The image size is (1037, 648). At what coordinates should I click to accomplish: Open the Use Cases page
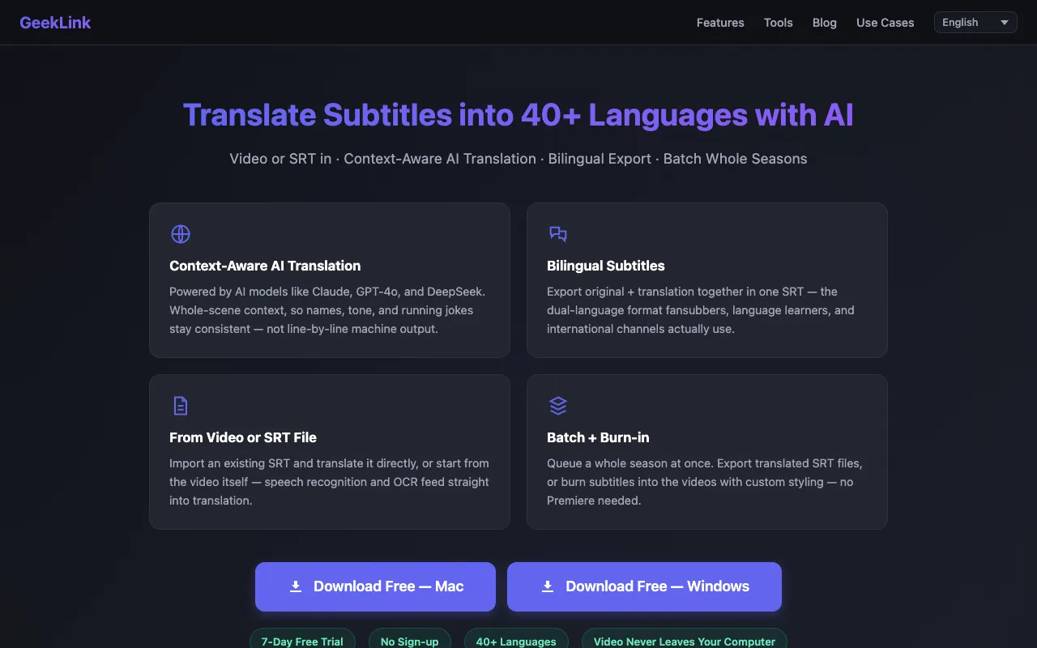point(886,23)
